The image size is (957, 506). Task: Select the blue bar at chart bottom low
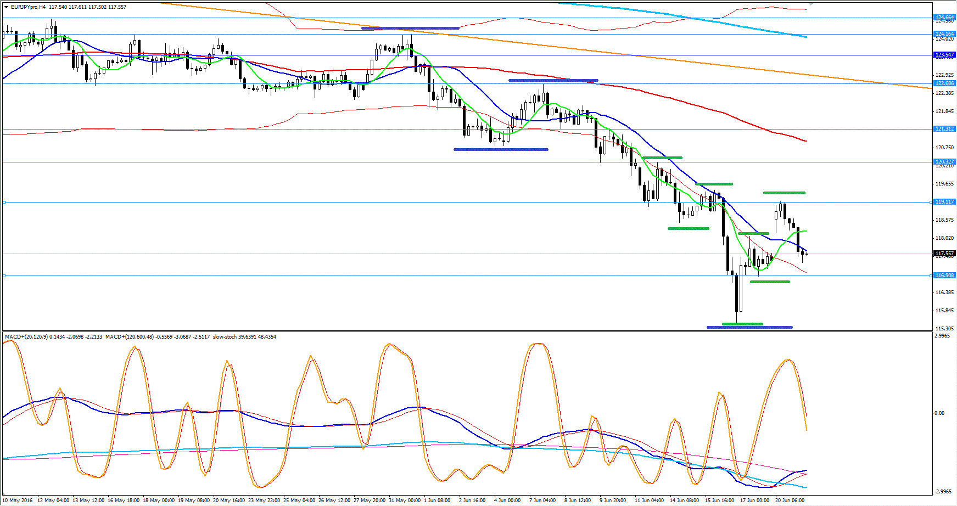[749, 328]
